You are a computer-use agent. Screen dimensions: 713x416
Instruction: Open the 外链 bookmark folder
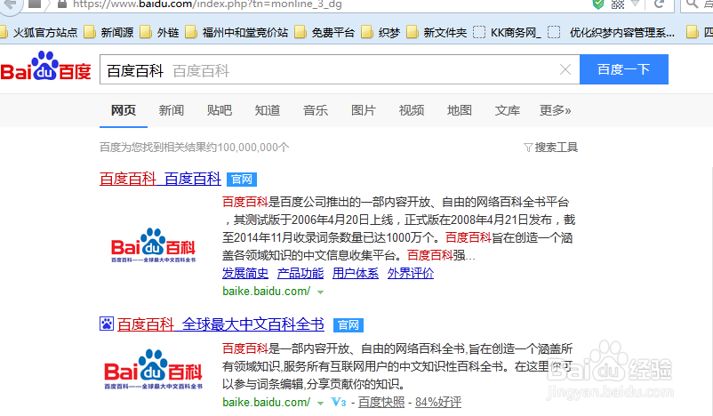coord(159,32)
